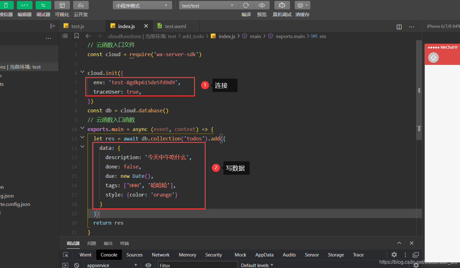This screenshot has width=460, height=268.
Task: Toggle the console sidebar icon
Action: pos(65,265)
